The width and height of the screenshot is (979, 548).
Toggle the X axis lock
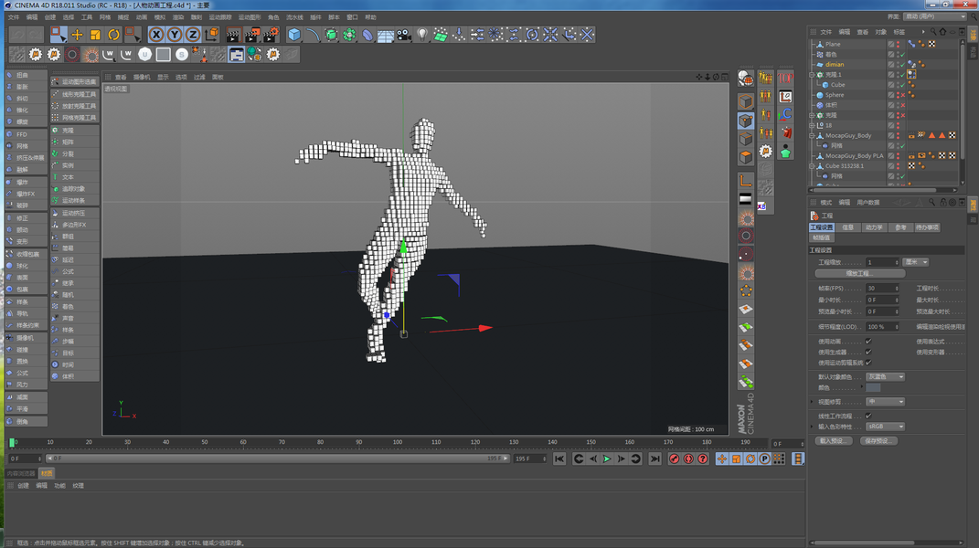tap(156, 35)
